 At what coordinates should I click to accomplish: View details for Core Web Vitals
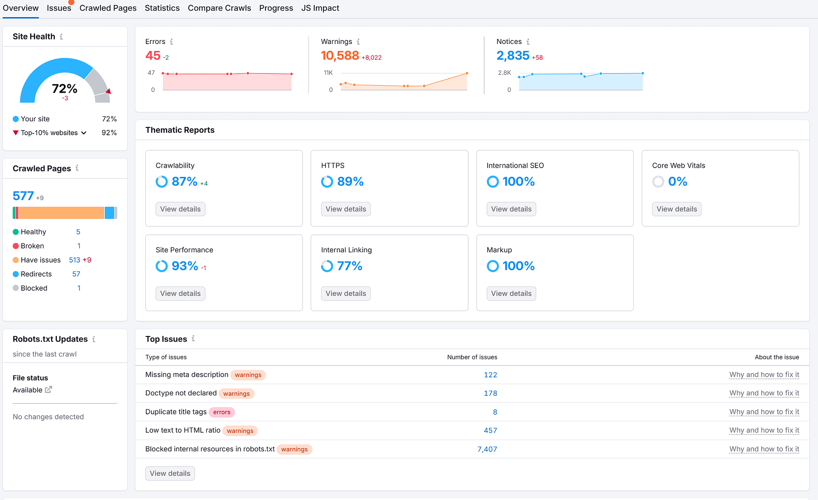[676, 209]
